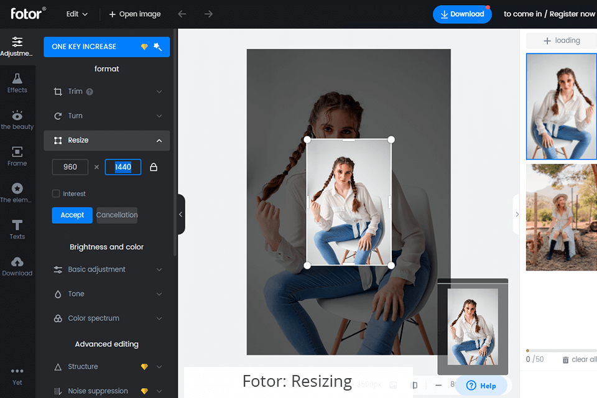Click the redo forward arrow

click(x=208, y=14)
